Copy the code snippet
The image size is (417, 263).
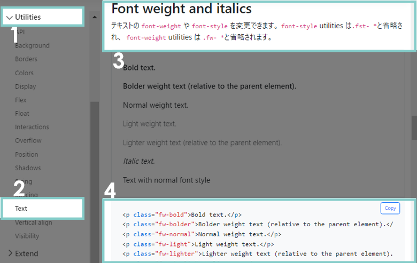point(390,208)
